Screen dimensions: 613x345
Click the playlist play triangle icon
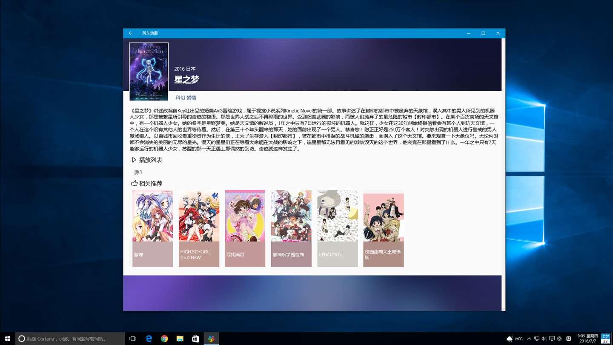[x=134, y=160]
